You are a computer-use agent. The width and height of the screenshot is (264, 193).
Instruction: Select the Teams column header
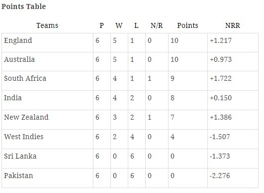(x=47, y=25)
